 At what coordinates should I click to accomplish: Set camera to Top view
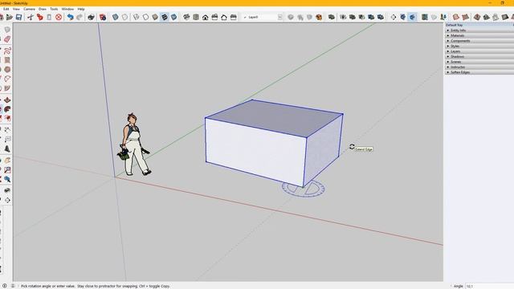point(196,17)
